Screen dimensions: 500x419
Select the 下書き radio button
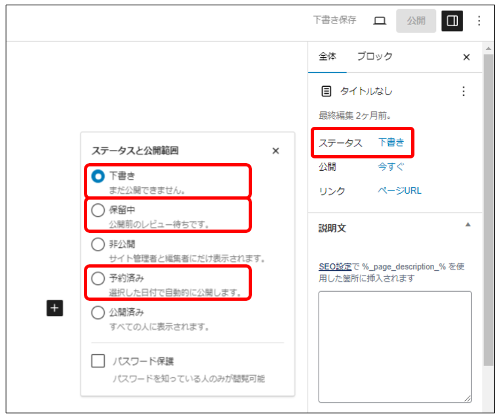(98, 177)
